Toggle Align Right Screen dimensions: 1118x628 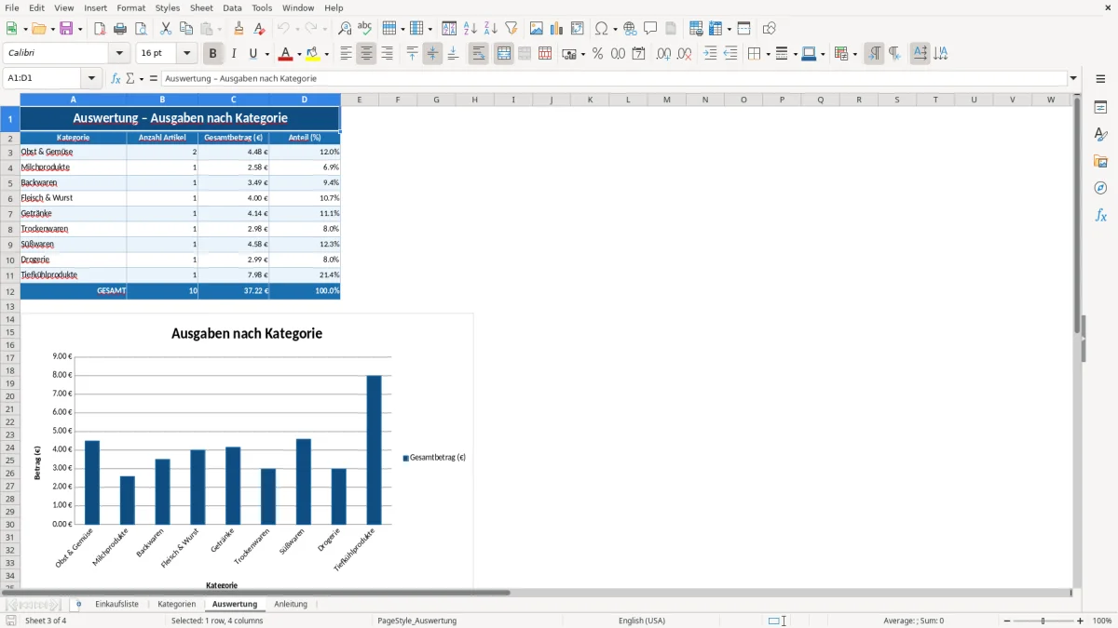coord(388,54)
